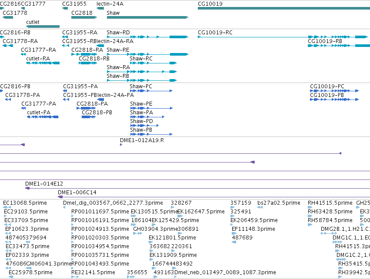This screenshot has height=279, width=370.
Task: Click the CG10019-RC transcript label
Action: point(215,32)
